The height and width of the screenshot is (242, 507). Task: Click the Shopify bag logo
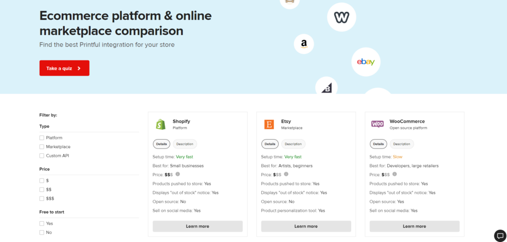pyautogui.click(x=161, y=124)
